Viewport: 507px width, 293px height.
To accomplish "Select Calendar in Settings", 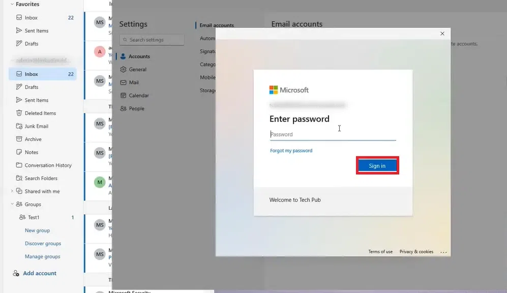I will (139, 96).
